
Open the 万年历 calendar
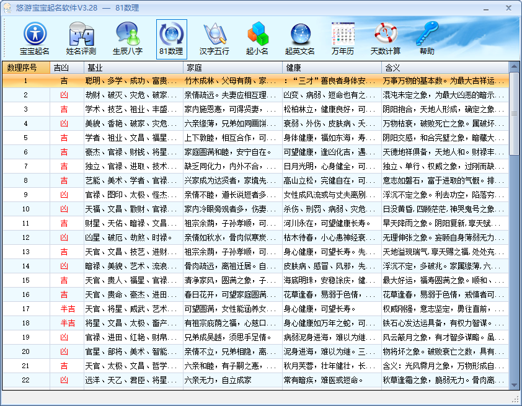point(343,38)
